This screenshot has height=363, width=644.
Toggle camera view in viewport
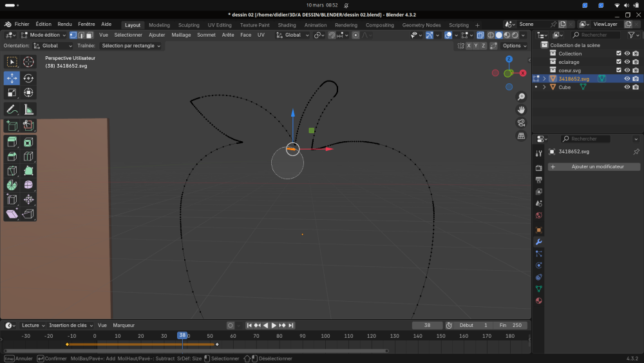521,123
